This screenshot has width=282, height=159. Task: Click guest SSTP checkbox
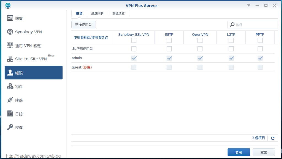point(169,67)
